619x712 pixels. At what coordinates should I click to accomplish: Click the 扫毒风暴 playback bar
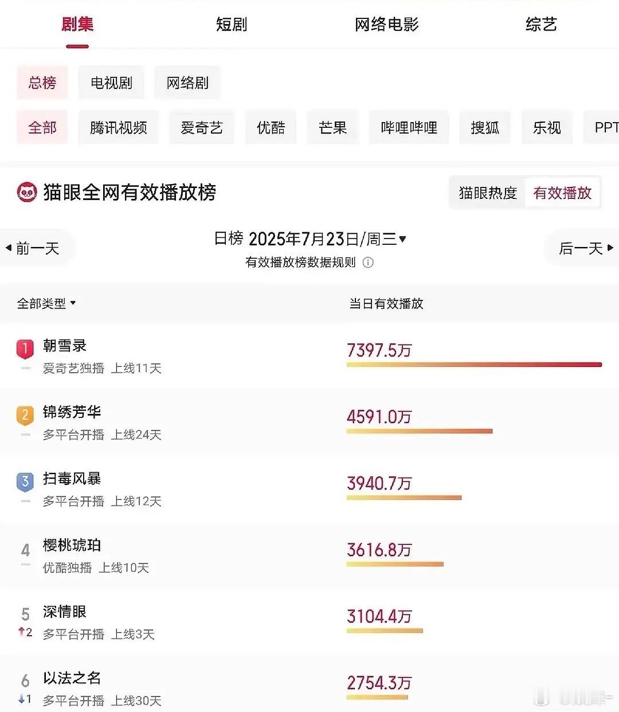(x=404, y=498)
